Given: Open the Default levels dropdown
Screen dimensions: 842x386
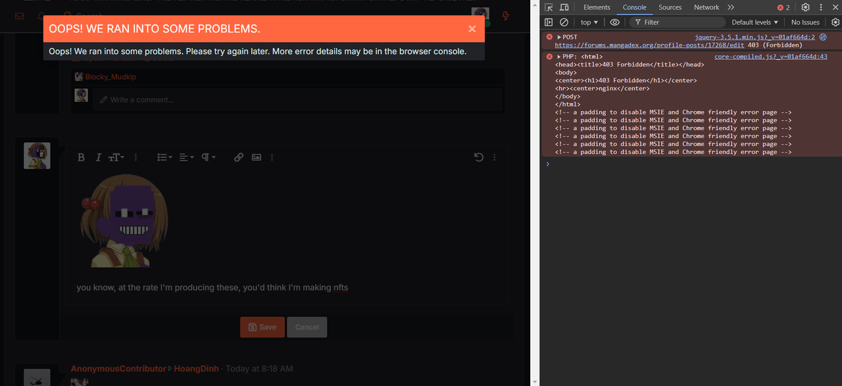Looking at the screenshot, I should (755, 22).
